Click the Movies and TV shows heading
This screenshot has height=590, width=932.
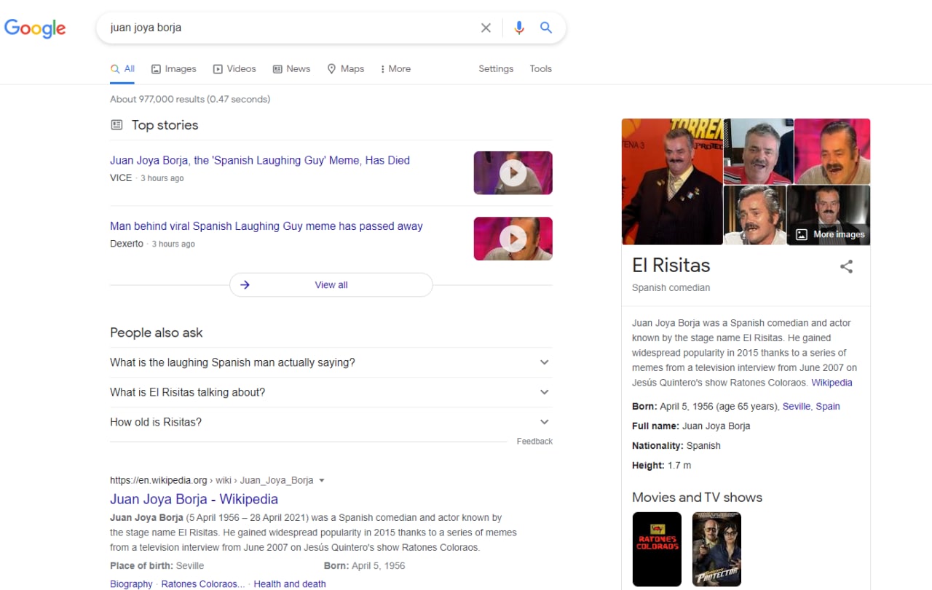click(697, 498)
